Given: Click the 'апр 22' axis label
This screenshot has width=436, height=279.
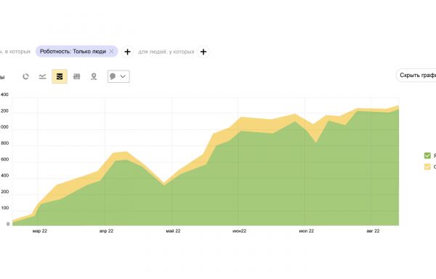Looking at the screenshot, I should 107,231.
